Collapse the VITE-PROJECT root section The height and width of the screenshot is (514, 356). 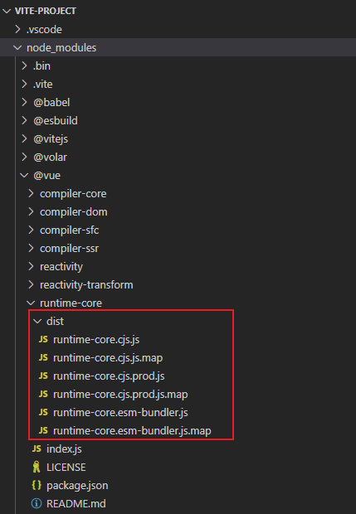point(7,11)
